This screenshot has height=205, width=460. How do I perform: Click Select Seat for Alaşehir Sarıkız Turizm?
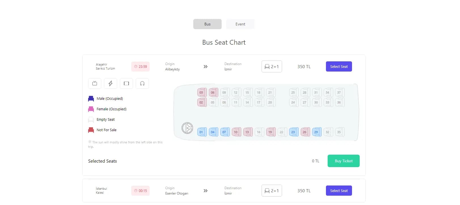coord(339,66)
